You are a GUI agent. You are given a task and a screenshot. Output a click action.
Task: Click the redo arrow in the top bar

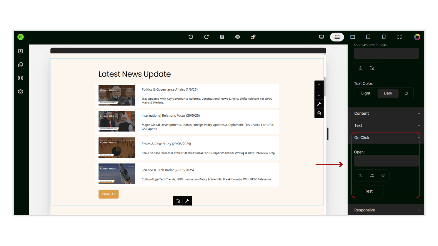206,37
